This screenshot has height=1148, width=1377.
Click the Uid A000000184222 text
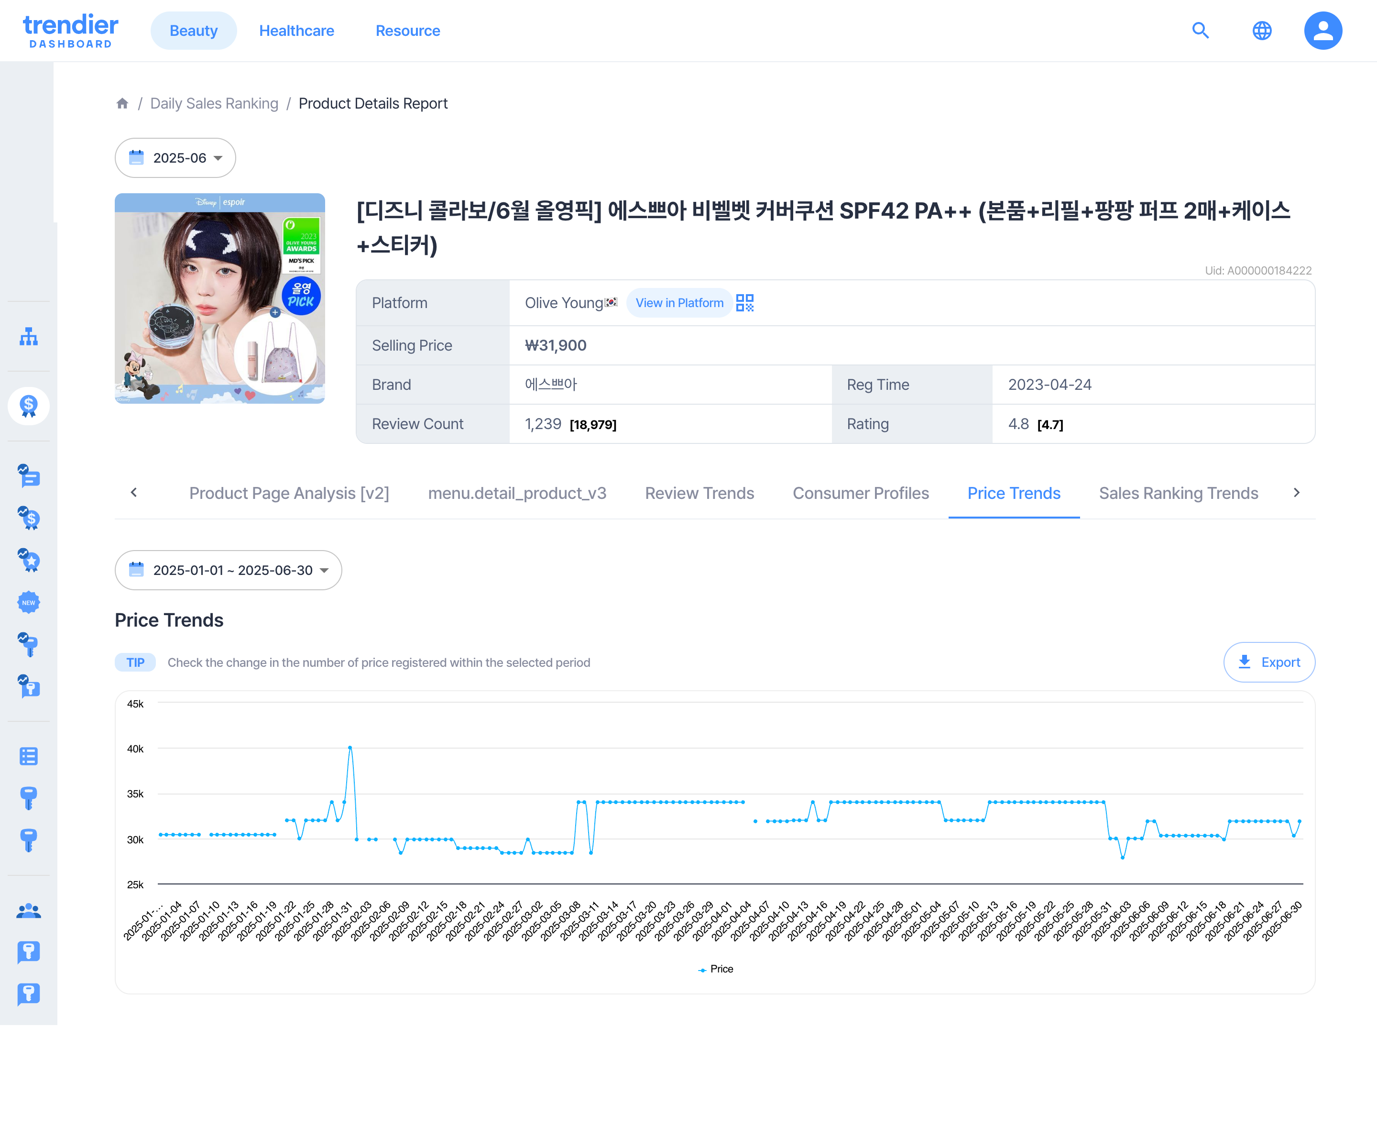click(1257, 270)
